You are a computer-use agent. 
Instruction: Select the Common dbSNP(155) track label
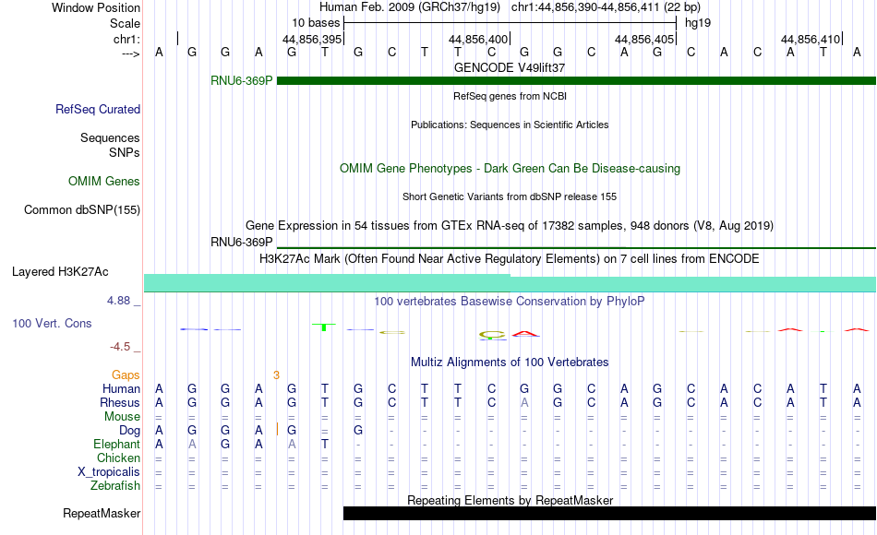click(x=82, y=210)
